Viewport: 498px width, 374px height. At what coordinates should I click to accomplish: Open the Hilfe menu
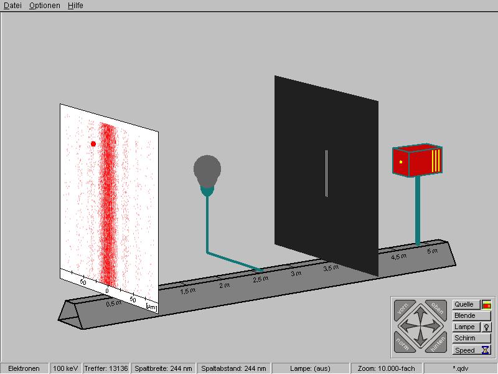tap(75, 6)
